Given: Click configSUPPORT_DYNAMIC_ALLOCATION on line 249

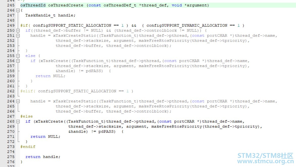Looking at the screenshot, I should click(x=187, y=25).
